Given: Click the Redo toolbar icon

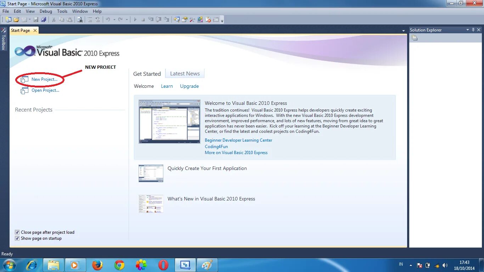Looking at the screenshot, I should tap(120, 19).
